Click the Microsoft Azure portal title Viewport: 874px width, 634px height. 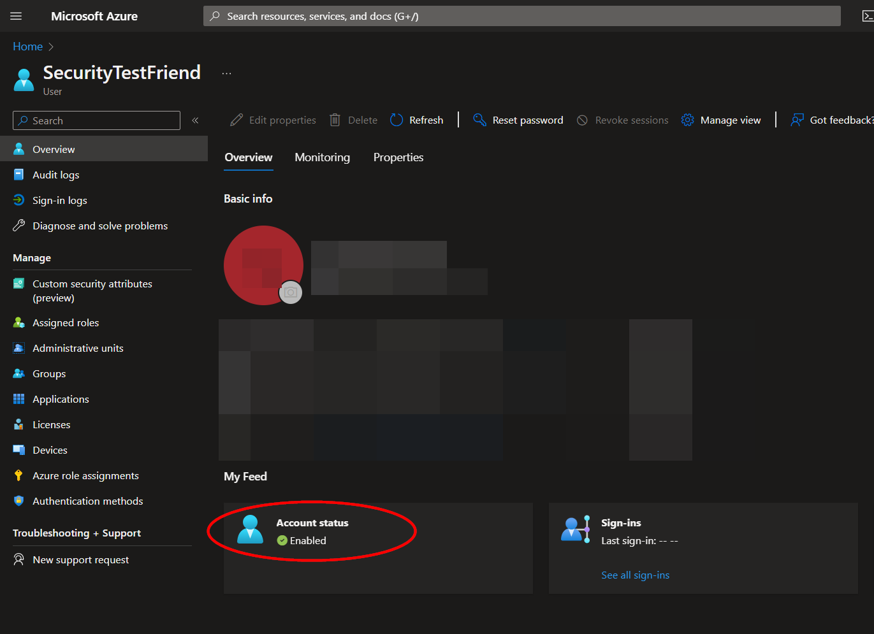[x=94, y=16]
